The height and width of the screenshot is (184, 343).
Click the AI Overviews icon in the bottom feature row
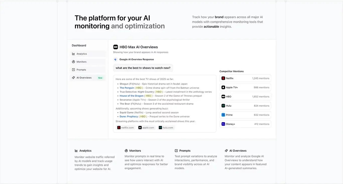[226, 151]
